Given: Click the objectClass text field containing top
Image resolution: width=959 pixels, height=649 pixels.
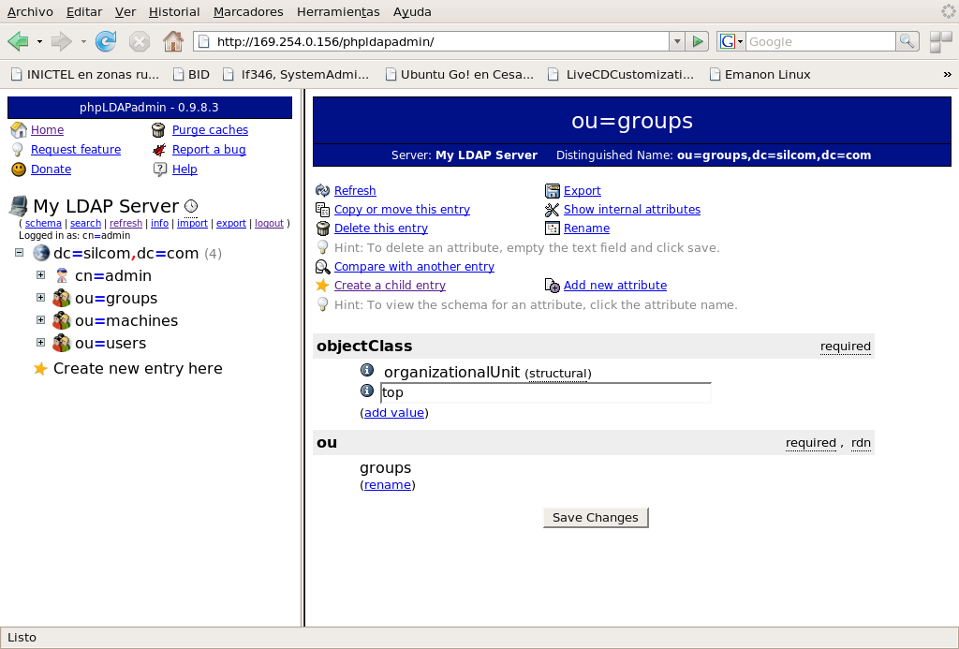Looking at the screenshot, I should pyautogui.click(x=545, y=393).
